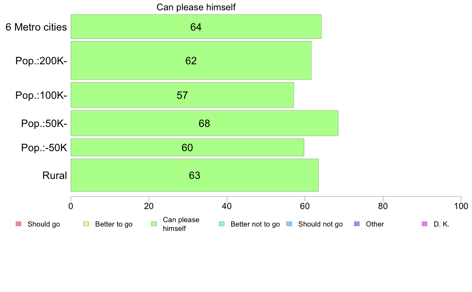This screenshot has width=472, height=292.
Task: Click the green Can please himself swatch
Action: pos(154,224)
